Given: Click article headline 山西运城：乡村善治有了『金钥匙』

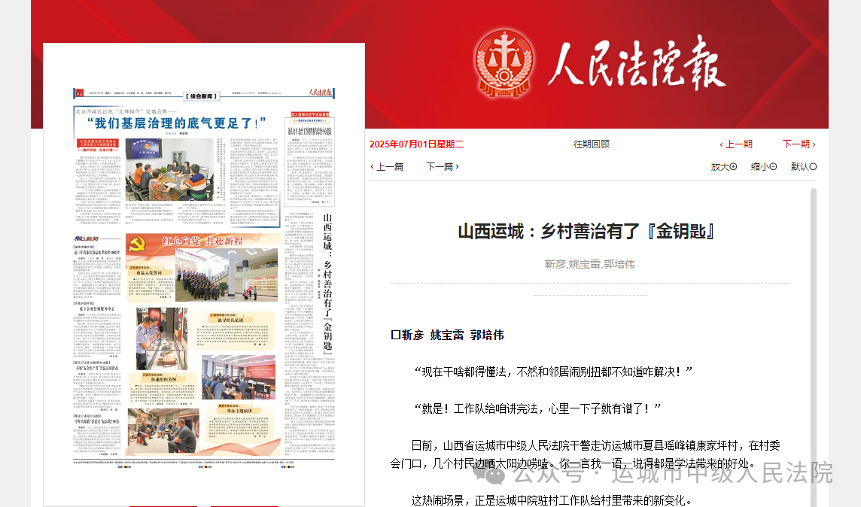Looking at the screenshot, I should [x=586, y=232].
